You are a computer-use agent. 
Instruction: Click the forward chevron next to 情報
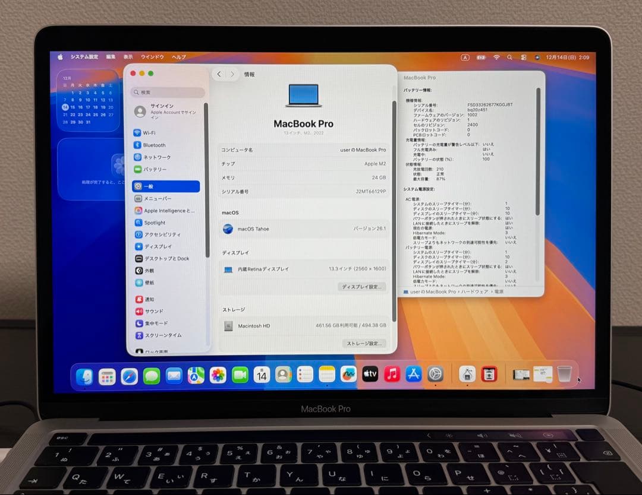click(233, 74)
